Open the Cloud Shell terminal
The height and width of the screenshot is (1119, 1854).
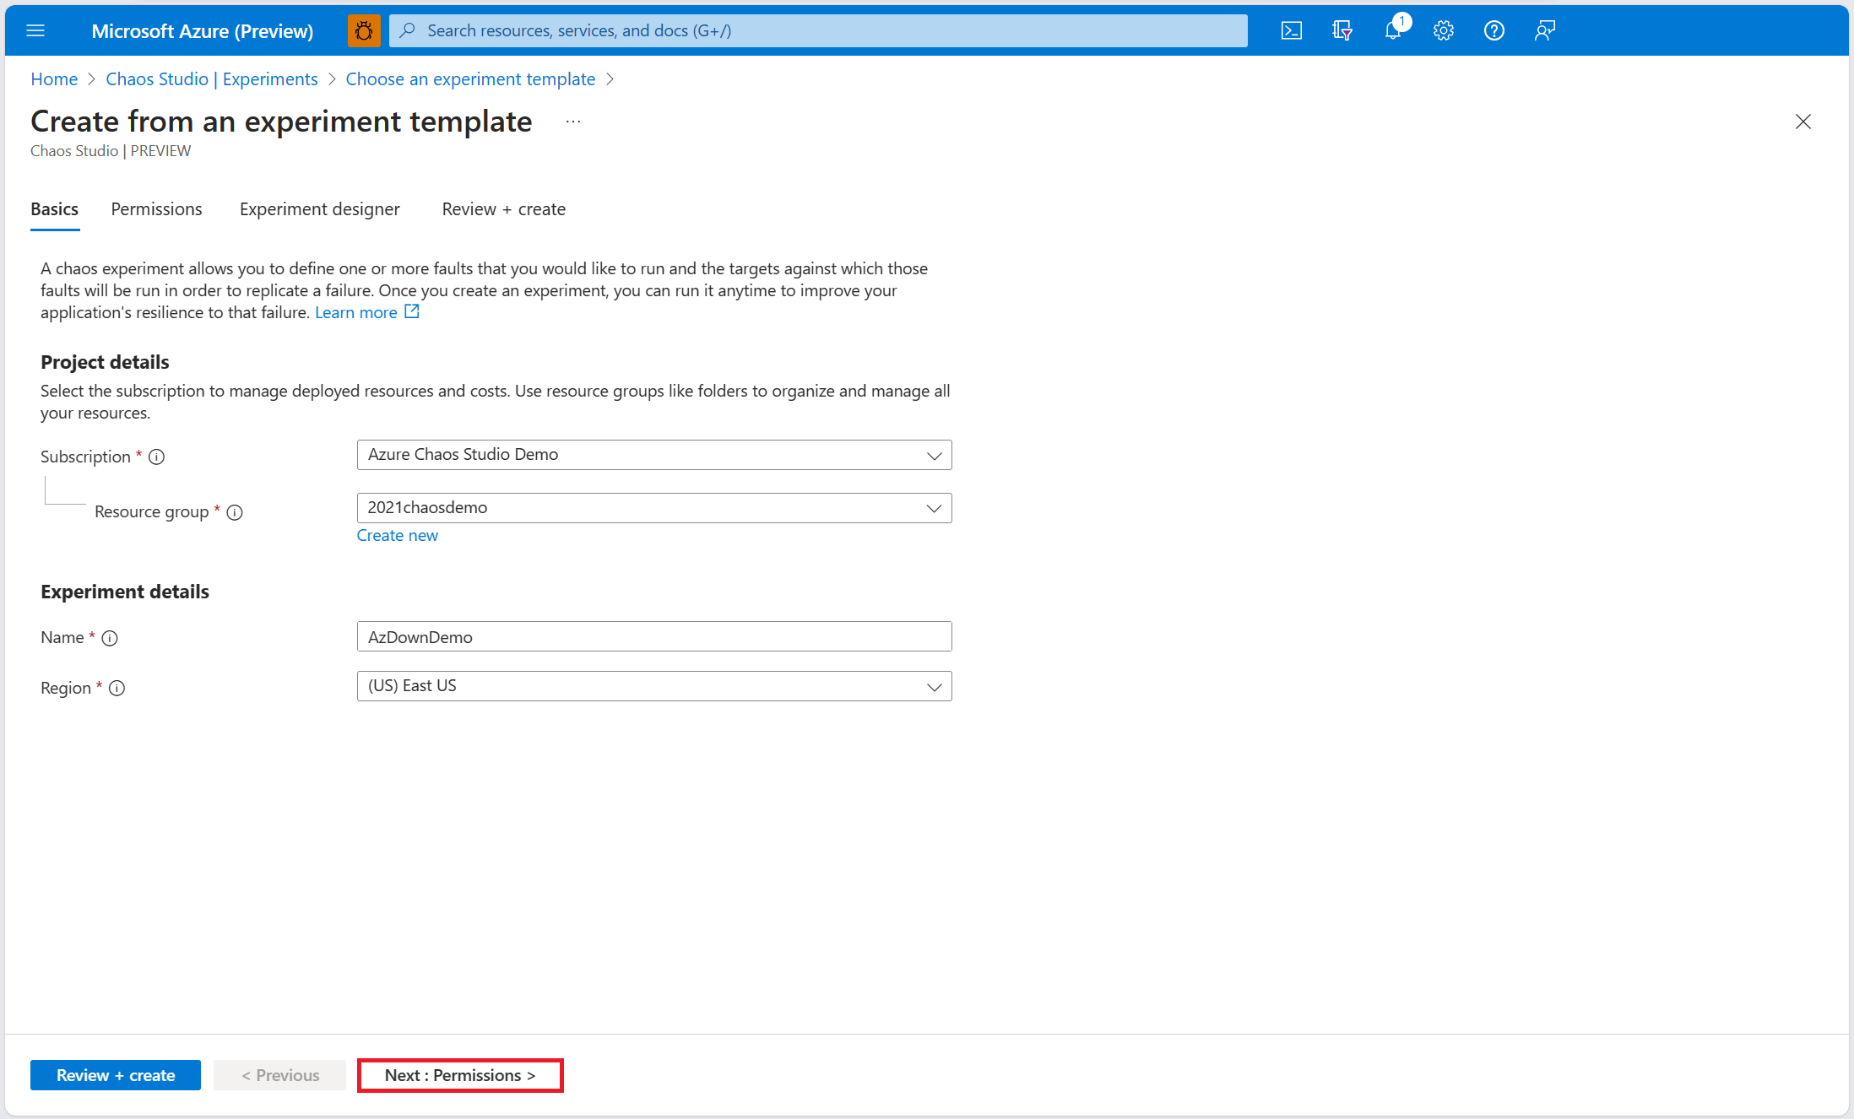(x=1291, y=30)
